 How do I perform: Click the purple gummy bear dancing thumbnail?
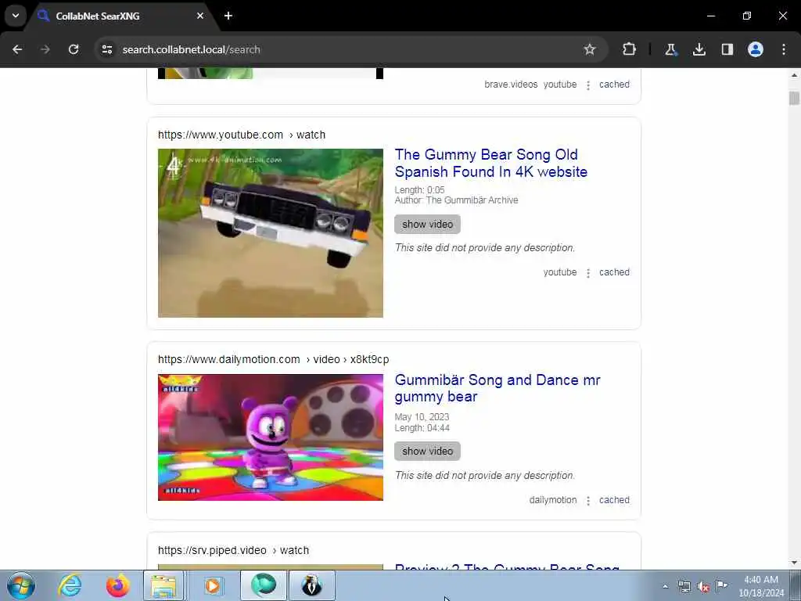[x=270, y=437]
